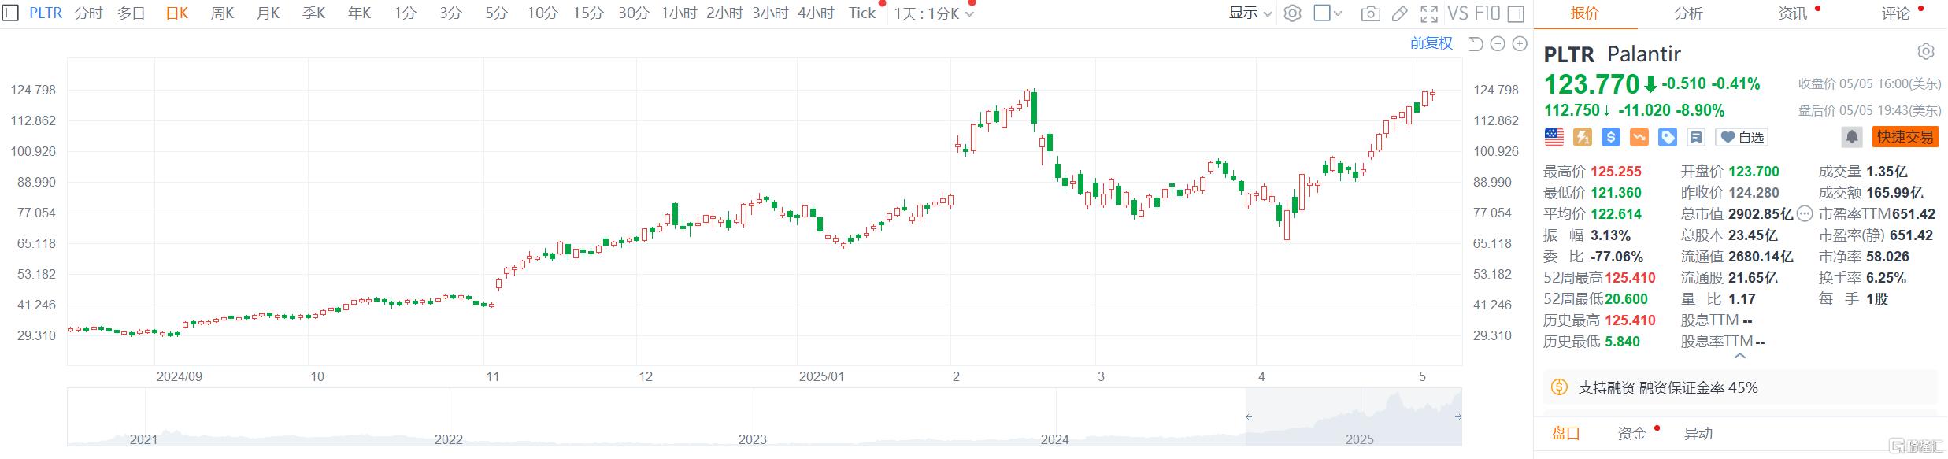Open the chart layout square dropdown
This screenshot has height=459, width=1948.
click(x=1328, y=13)
